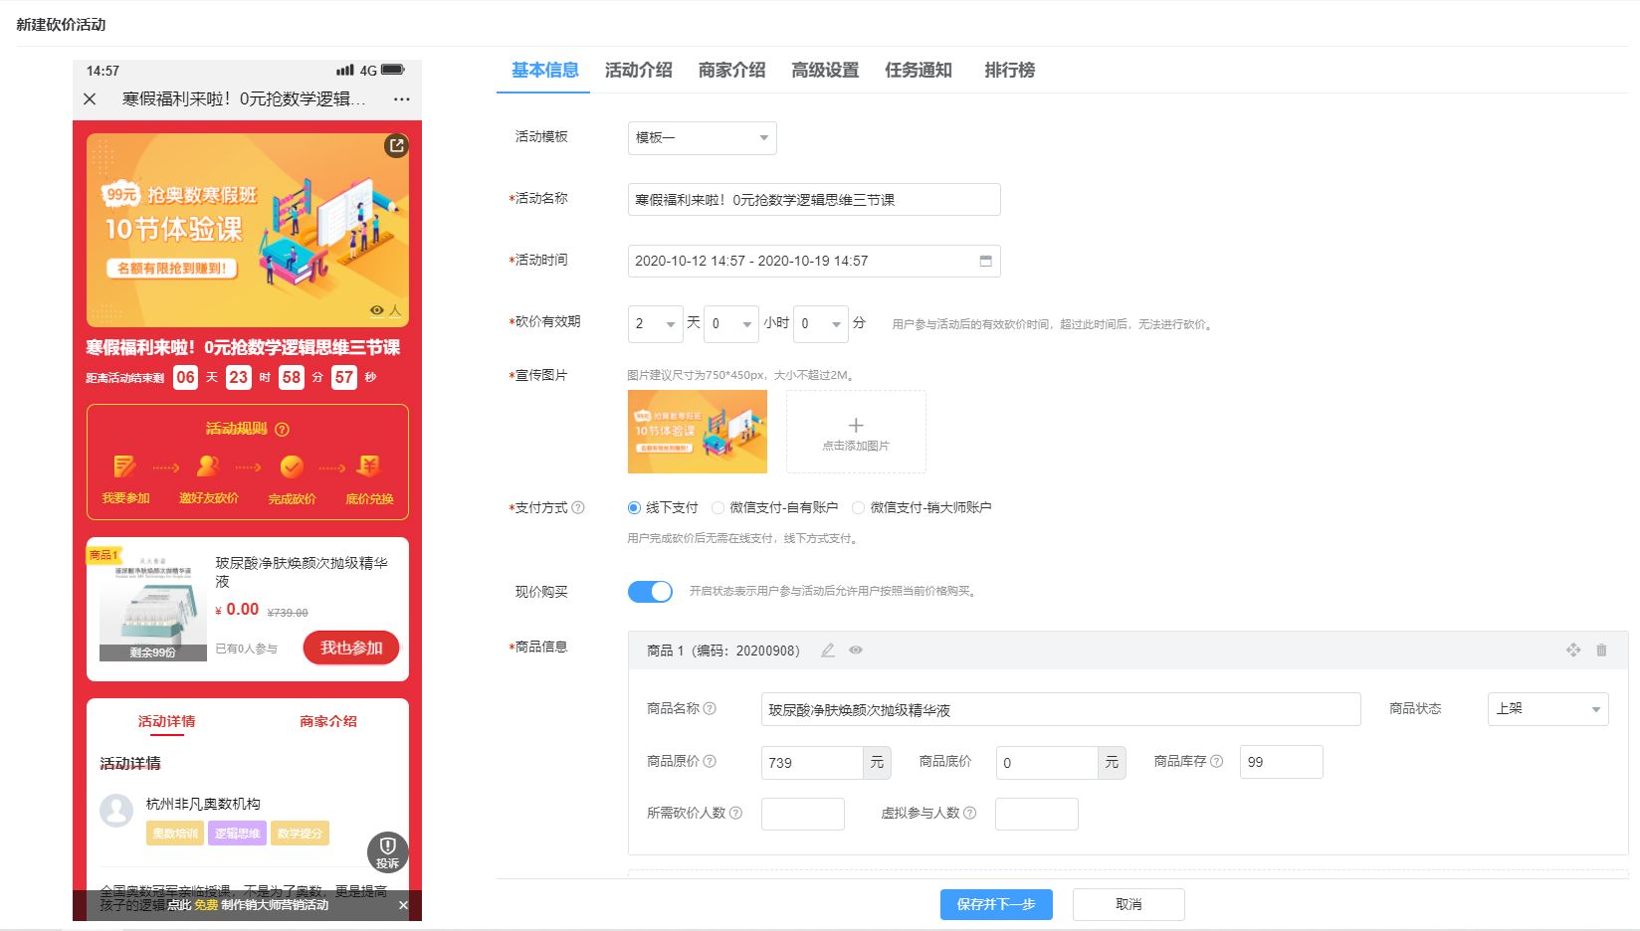Click the 商品底价 field showing 0
Viewport: 1640px width, 931px height.
(x=1047, y=763)
